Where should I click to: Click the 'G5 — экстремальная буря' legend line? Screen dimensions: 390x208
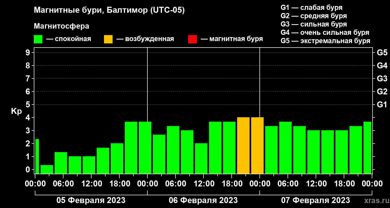326,41
